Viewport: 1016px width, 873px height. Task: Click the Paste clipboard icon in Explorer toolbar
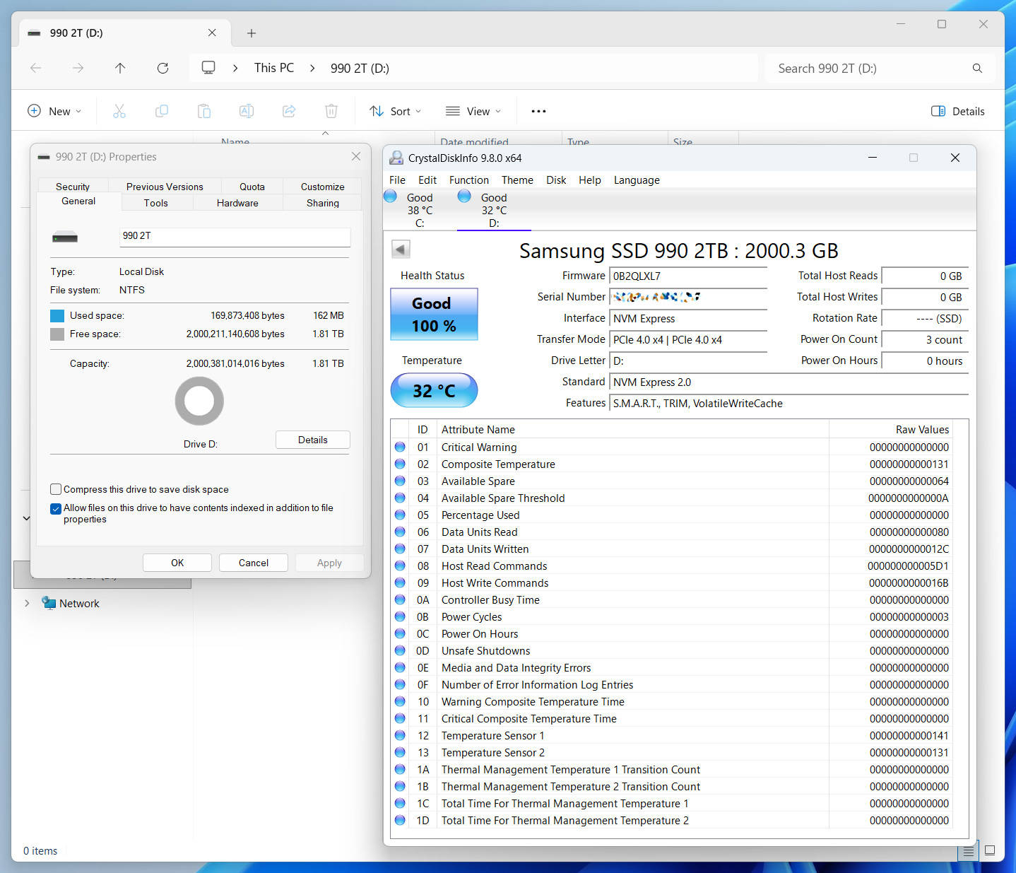pyautogui.click(x=203, y=111)
